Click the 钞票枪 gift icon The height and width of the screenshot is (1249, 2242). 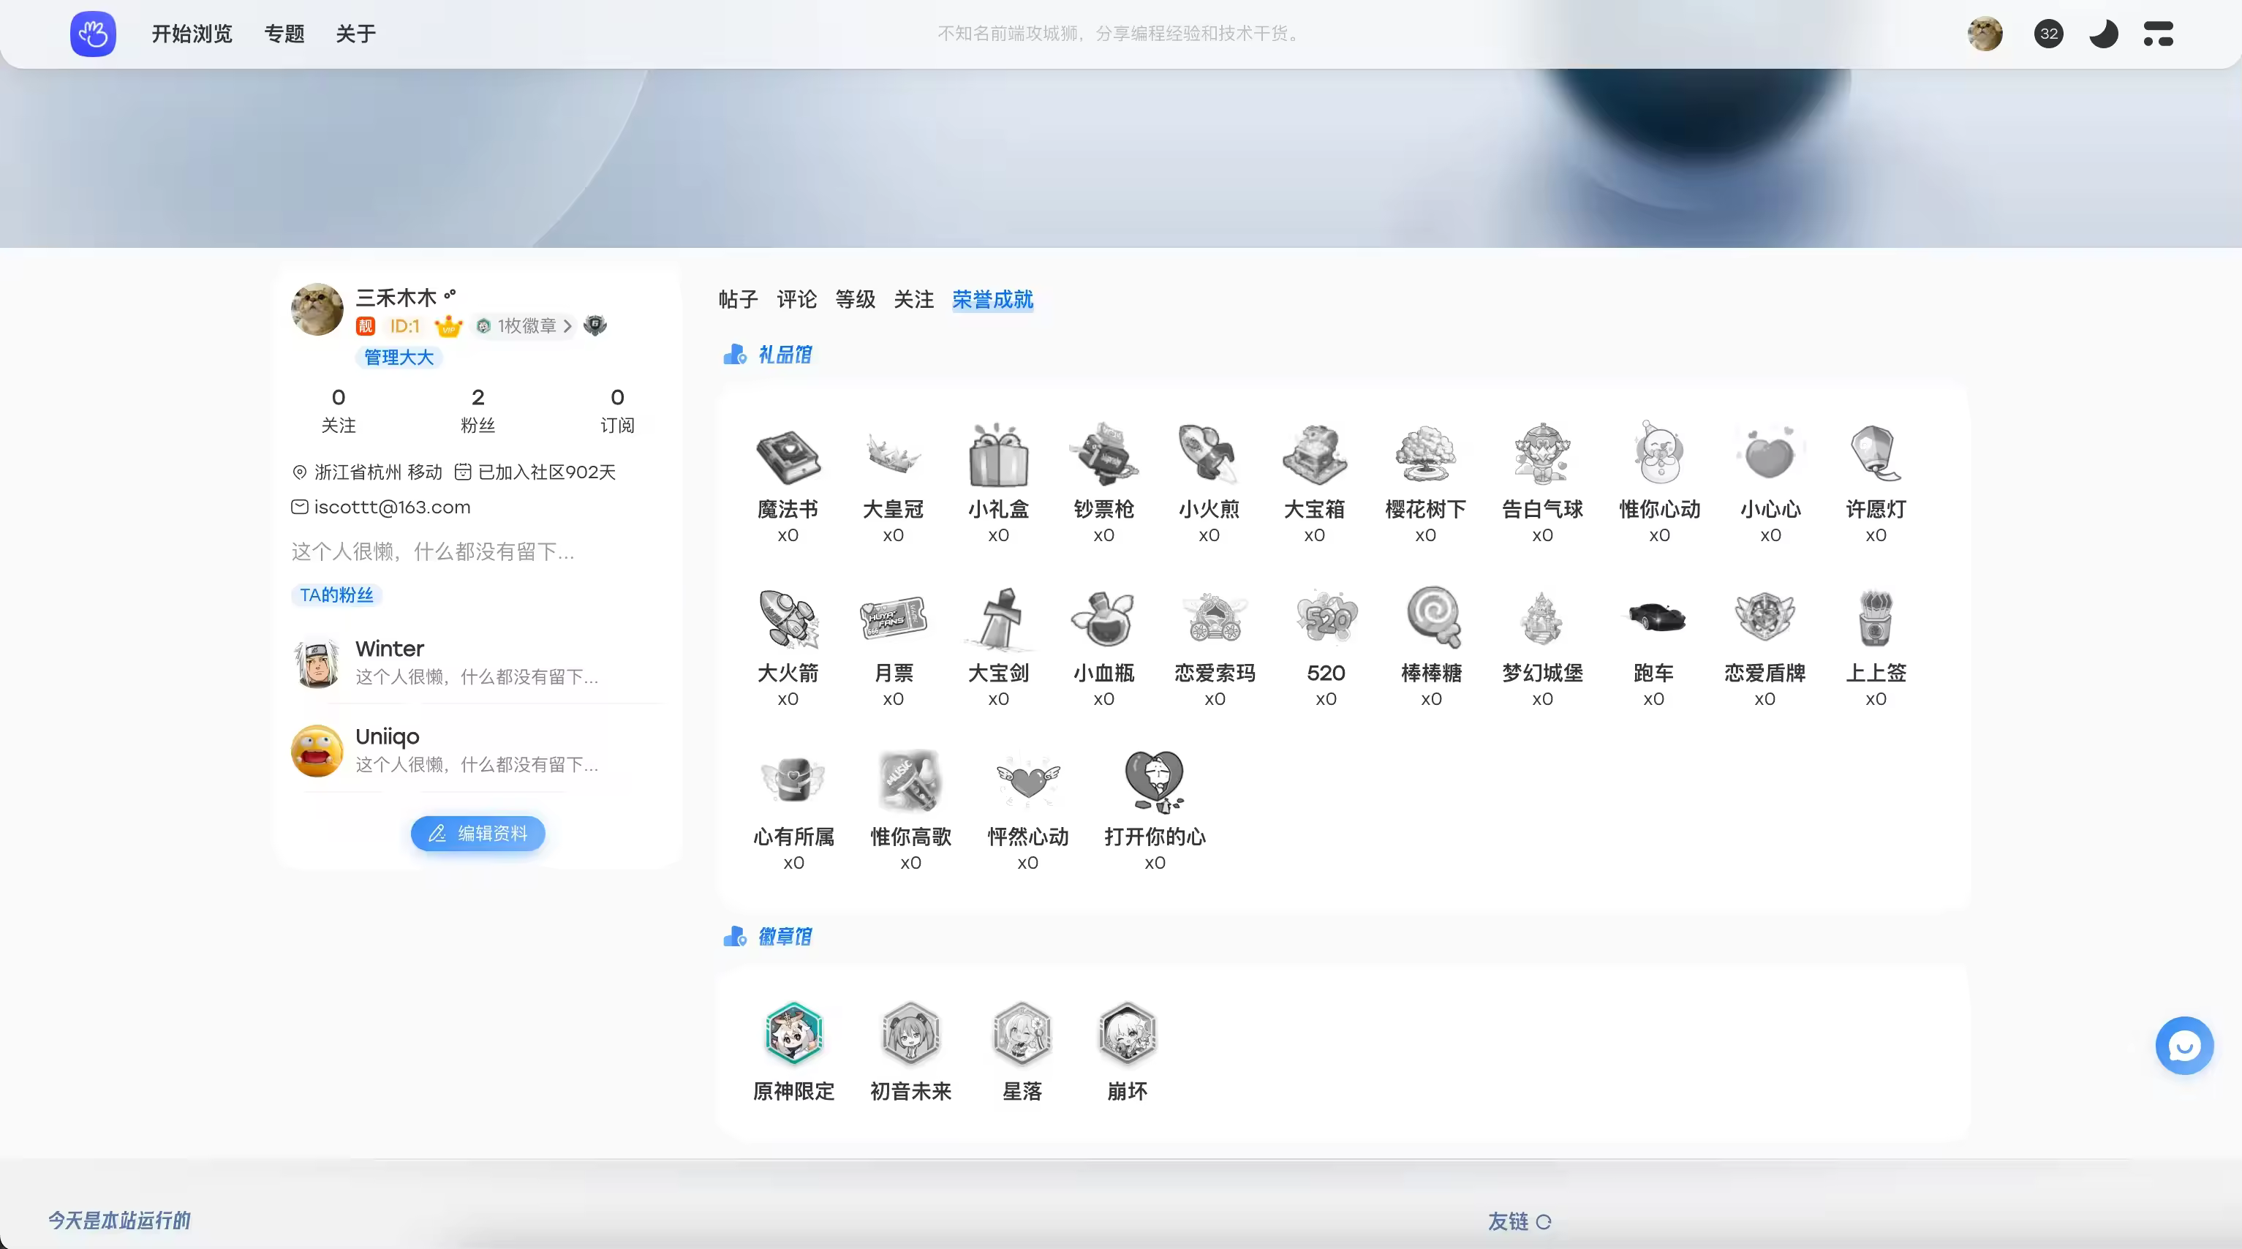click(x=1103, y=455)
